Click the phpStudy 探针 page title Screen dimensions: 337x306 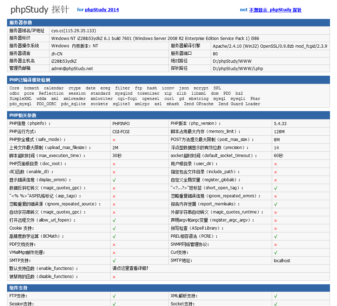[40, 10]
